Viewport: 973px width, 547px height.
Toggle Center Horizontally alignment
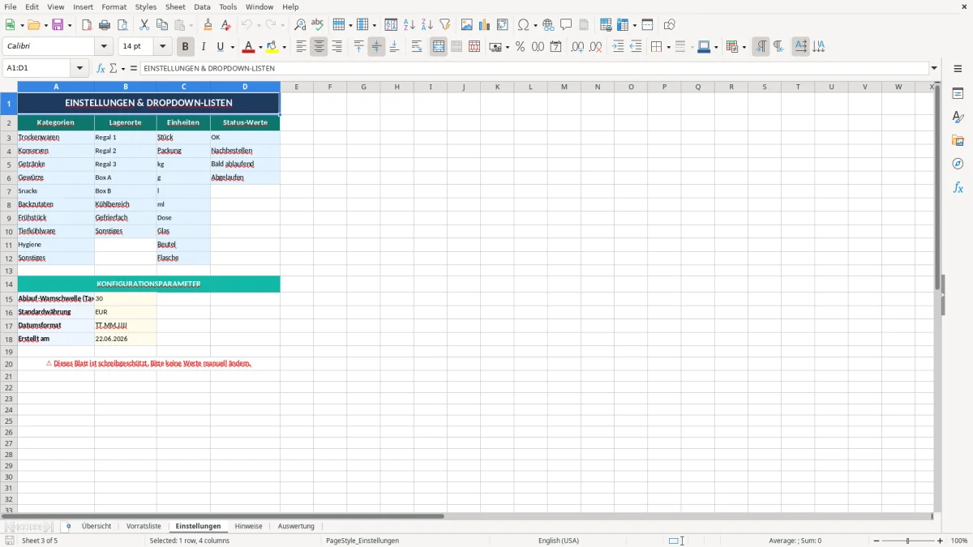[x=319, y=47]
